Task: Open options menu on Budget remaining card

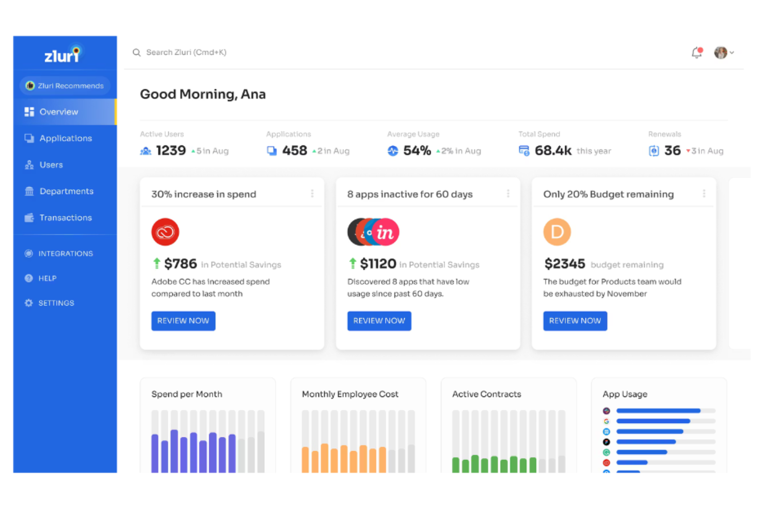Action: 704,193
